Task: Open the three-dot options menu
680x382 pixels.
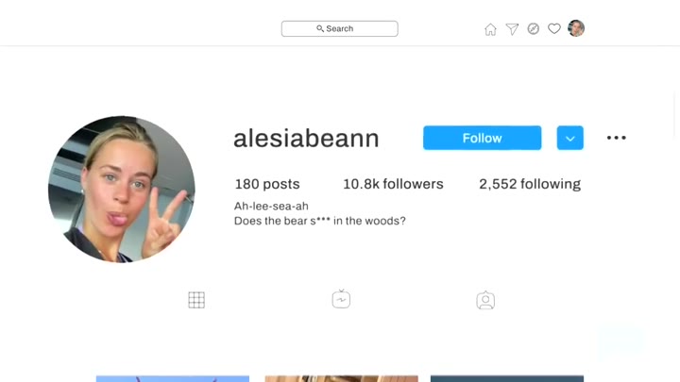Action: coord(616,138)
